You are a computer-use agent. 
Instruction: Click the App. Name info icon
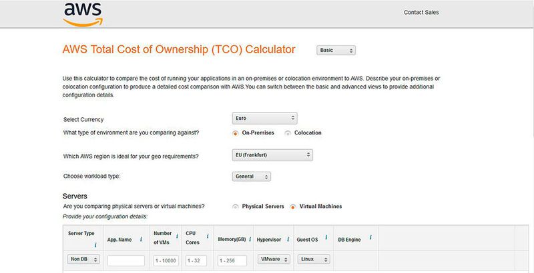click(141, 238)
